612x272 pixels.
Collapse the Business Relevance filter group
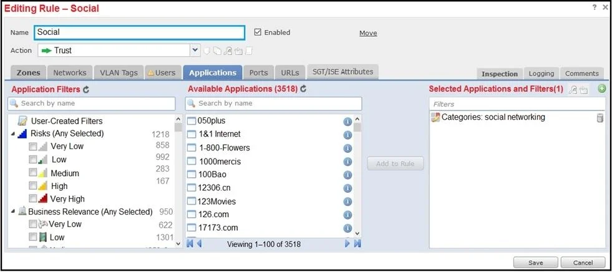pyautogui.click(x=13, y=211)
